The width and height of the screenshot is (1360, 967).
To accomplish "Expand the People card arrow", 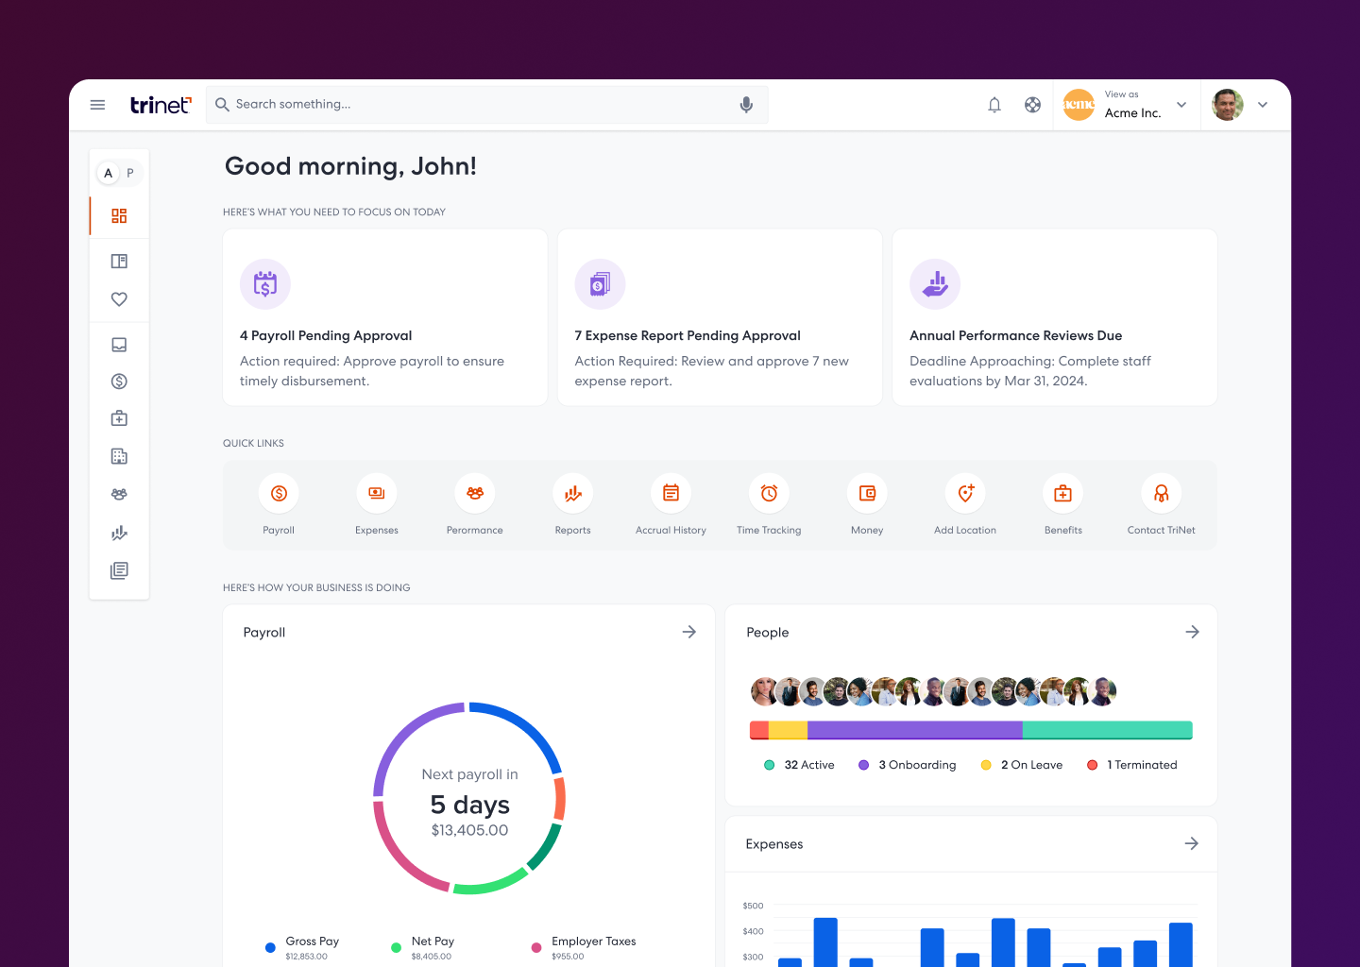I will pyautogui.click(x=1192, y=632).
